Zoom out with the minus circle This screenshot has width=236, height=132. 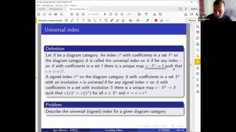(x=116, y=14)
